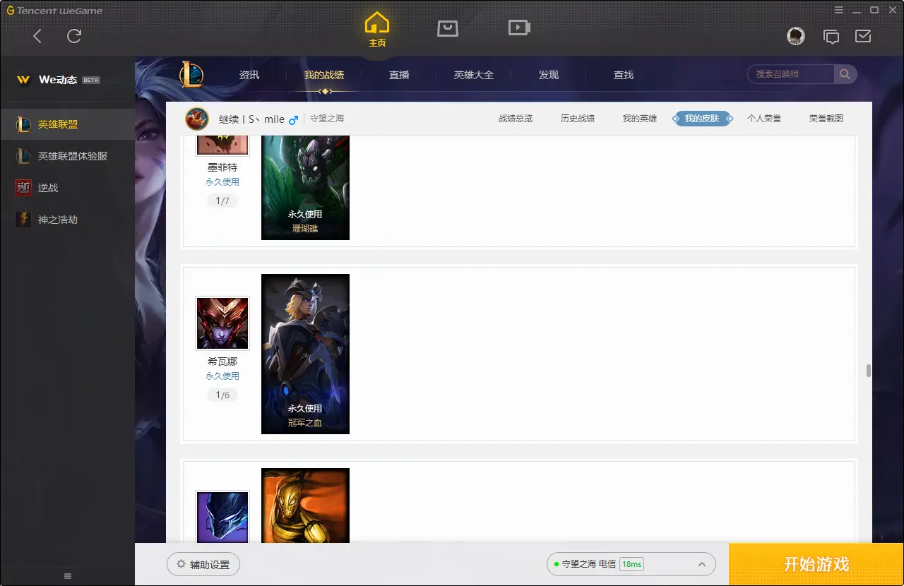Switch to the 查找 tab

[624, 75]
